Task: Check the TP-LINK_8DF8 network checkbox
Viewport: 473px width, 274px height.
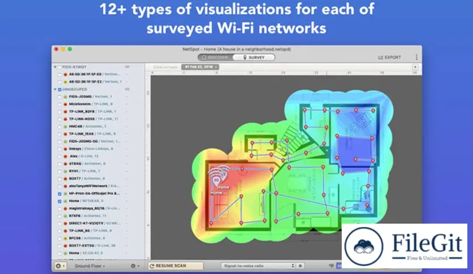Action: pos(59,112)
